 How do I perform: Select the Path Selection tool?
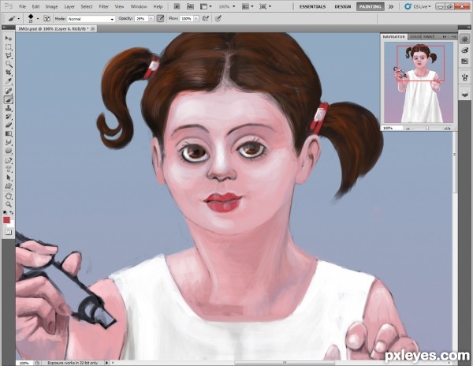[x=9, y=177]
